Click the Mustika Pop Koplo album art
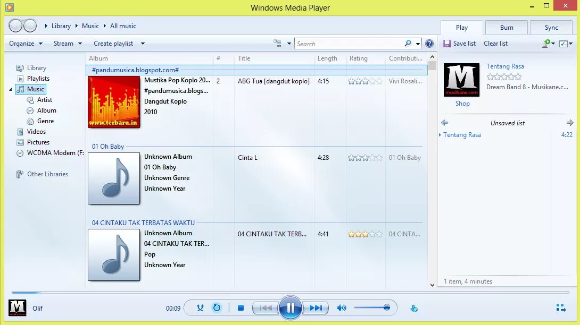 (x=114, y=102)
